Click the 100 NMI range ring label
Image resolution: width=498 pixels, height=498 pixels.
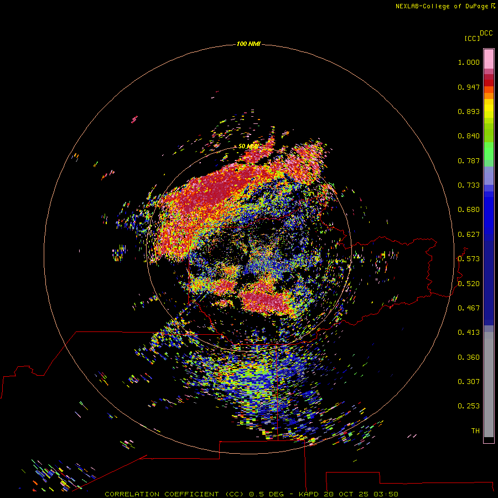click(248, 44)
